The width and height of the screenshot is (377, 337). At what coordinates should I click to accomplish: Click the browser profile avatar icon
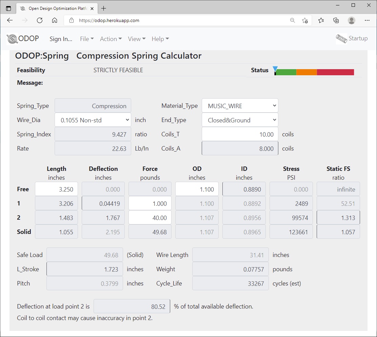tap(352, 20)
